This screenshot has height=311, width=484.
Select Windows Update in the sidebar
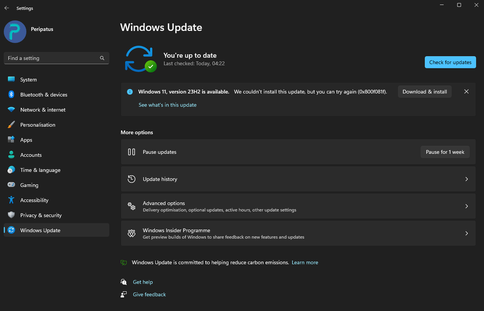(x=57, y=230)
